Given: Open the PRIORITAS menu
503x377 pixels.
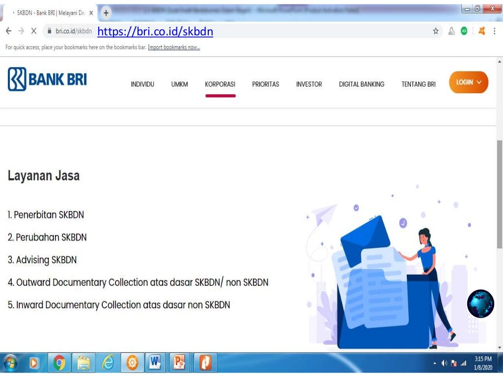Looking at the screenshot, I should click(266, 84).
